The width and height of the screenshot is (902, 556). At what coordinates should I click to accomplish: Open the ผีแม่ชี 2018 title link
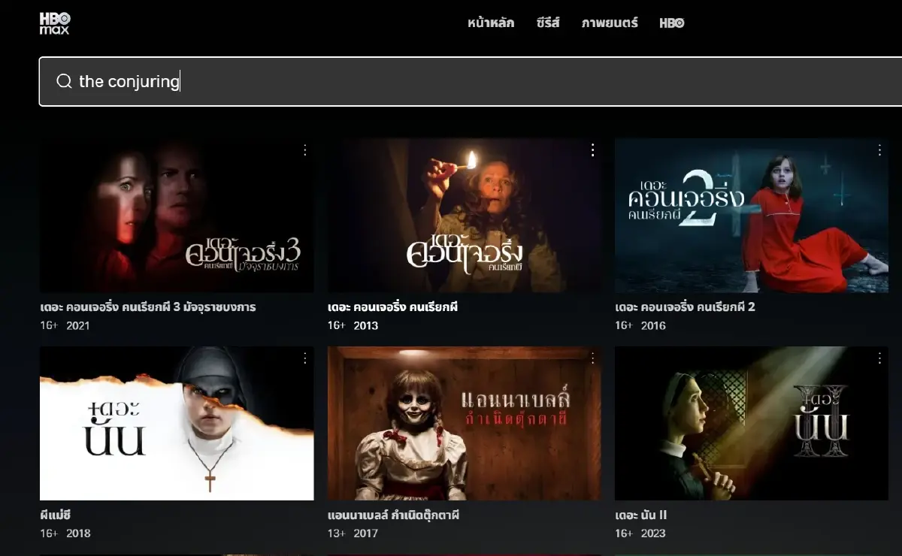(x=56, y=515)
